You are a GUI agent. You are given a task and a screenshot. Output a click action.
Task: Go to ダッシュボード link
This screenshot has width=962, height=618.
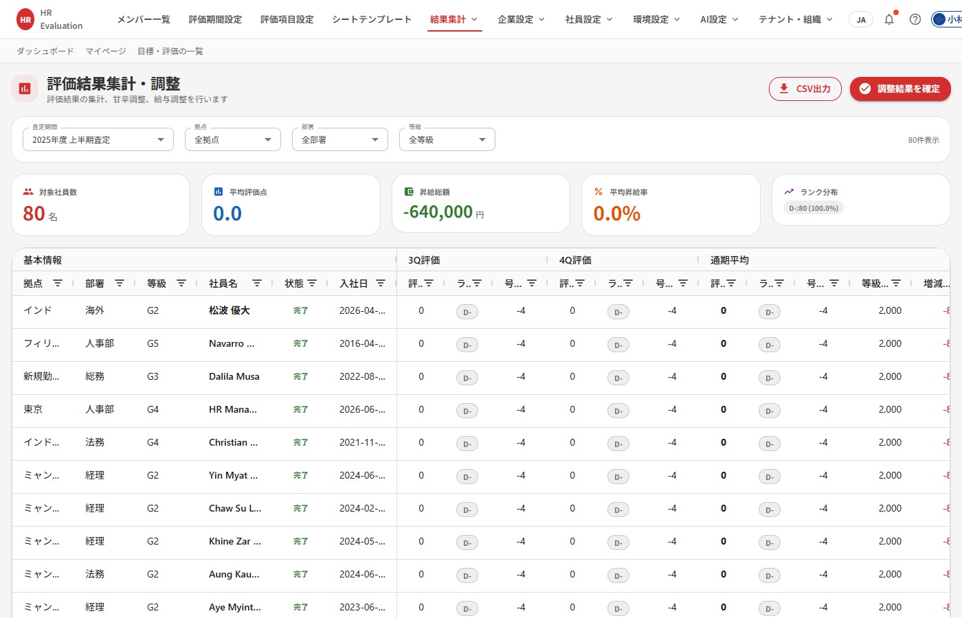[45, 51]
